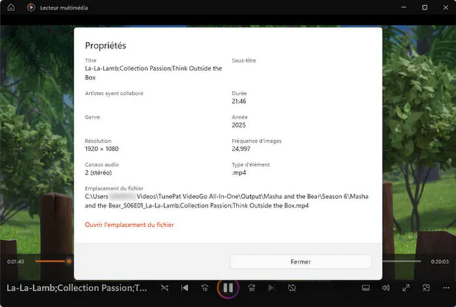The width and height of the screenshot is (456, 307).
Task: Seek near the end of the progress bar
Action: (x=418, y=261)
